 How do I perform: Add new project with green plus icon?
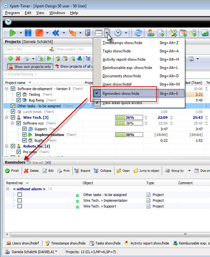click(x=10, y=59)
